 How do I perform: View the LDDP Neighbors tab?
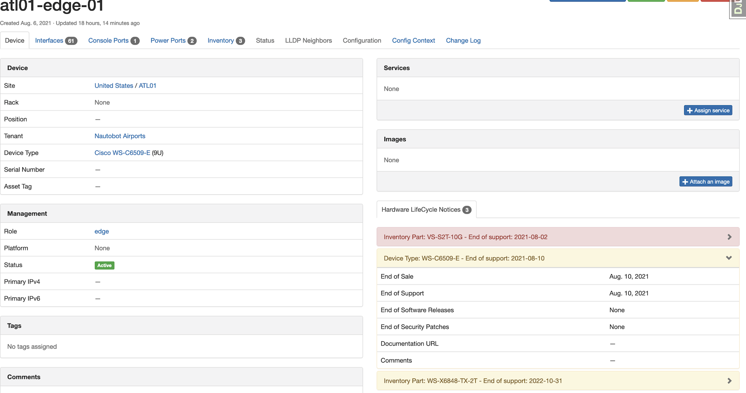pos(308,40)
